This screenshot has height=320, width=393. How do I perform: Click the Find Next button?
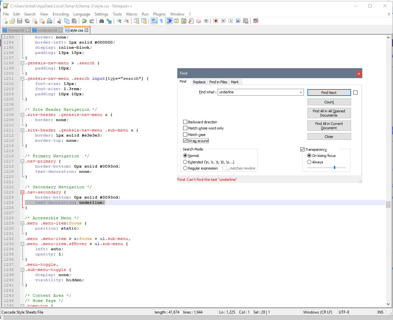(329, 93)
